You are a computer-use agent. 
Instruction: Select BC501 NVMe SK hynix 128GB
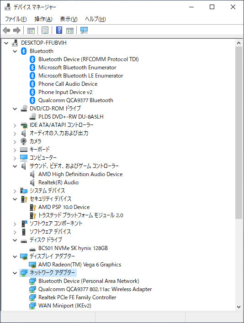[x=73, y=248]
